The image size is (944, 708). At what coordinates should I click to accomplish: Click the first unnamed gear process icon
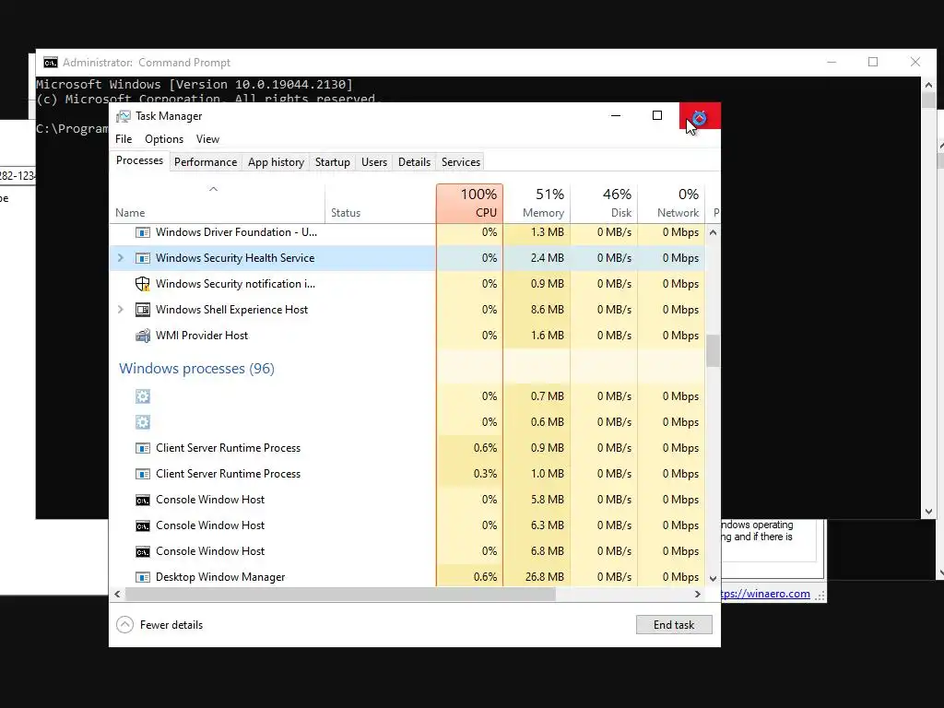143,396
